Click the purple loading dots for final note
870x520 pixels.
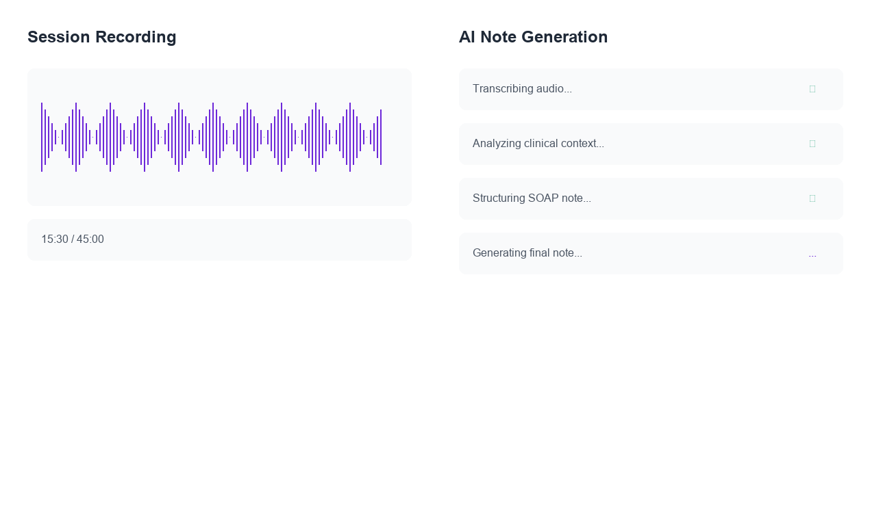pyautogui.click(x=812, y=254)
